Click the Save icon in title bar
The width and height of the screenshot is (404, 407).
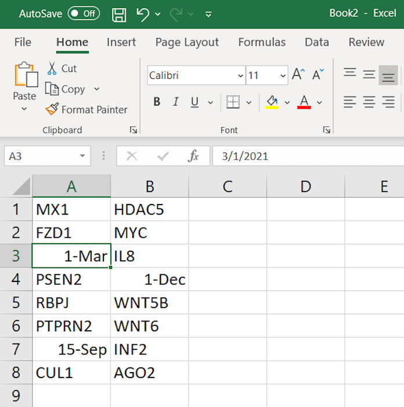(x=119, y=14)
